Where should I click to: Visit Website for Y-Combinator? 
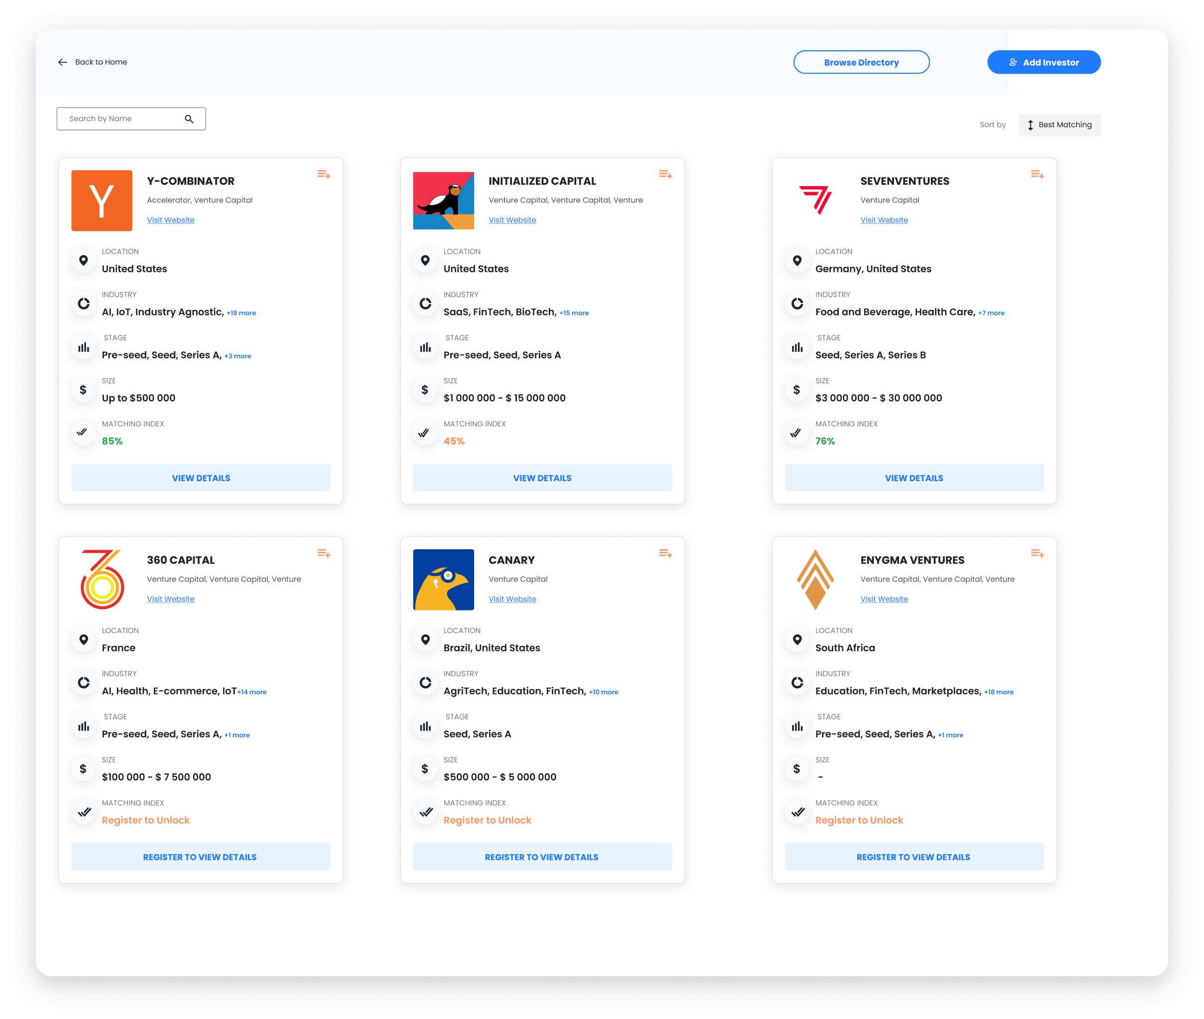pyautogui.click(x=170, y=220)
